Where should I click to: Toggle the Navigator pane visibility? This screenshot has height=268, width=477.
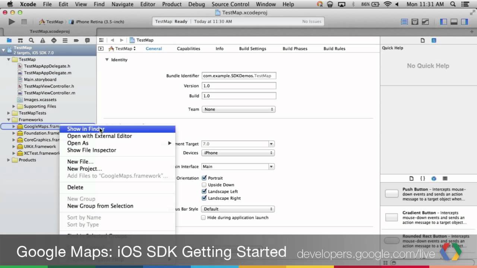pyautogui.click(x=443, y=22)
